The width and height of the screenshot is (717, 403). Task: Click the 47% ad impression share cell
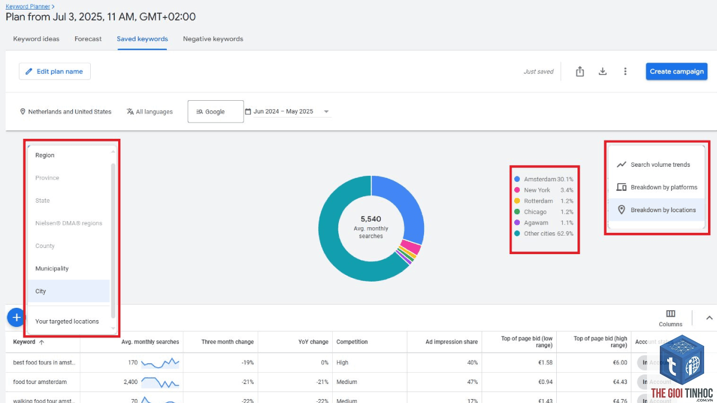pyautogui.click(x=472, y=382)
